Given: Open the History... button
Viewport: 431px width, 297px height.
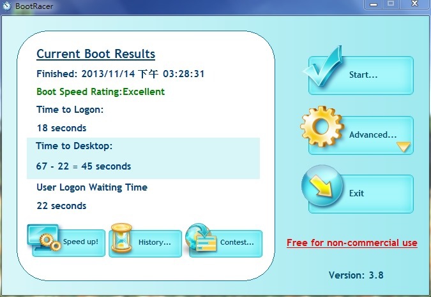Looking at the screenshot, I should coord(145,243).
